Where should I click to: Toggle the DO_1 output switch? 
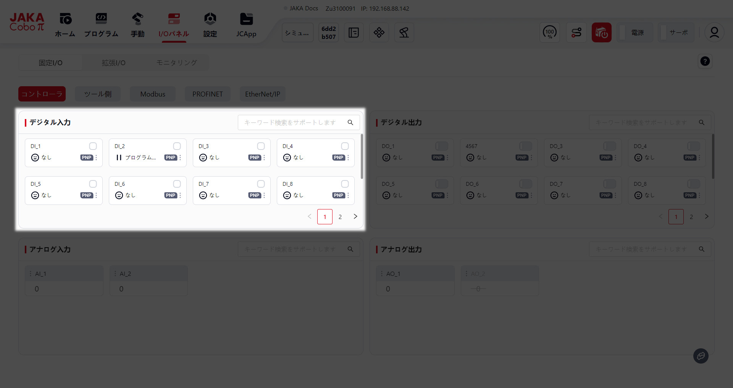click(442, 146)
